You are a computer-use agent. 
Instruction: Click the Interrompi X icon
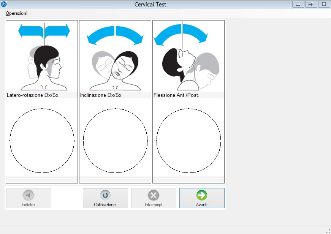(x=154, y=195)
